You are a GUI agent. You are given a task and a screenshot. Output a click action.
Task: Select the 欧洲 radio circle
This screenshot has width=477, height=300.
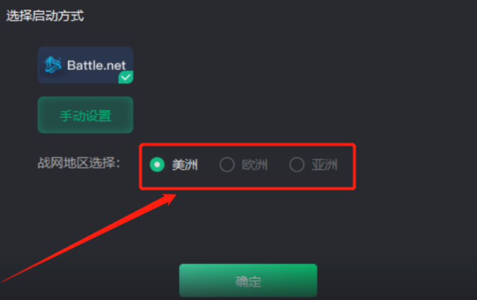click(x=227, y=165)
